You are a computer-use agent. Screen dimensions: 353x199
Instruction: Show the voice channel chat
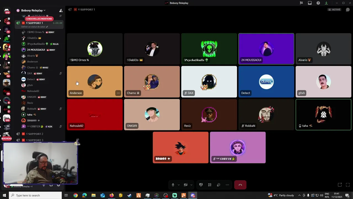[x=348, y=9]
